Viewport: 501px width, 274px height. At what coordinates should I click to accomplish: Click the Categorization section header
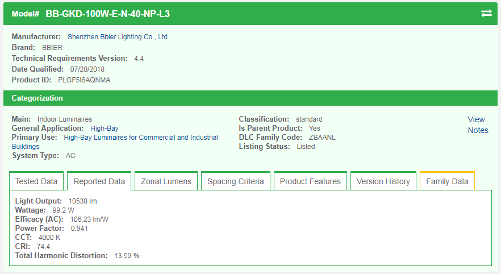(250, 98)
